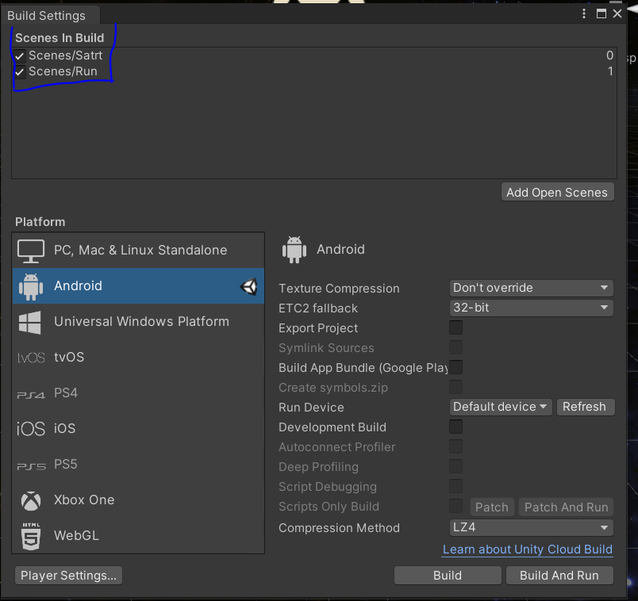The height and width of the screenshot is (601, 638).
Task: Click the Platform section heading
Action: (x=40, y=222)
